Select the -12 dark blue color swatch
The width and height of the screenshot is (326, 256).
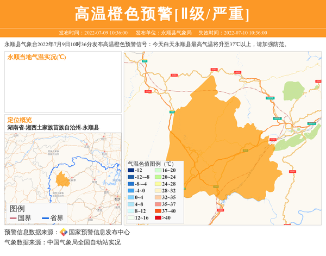pos(131,171)
